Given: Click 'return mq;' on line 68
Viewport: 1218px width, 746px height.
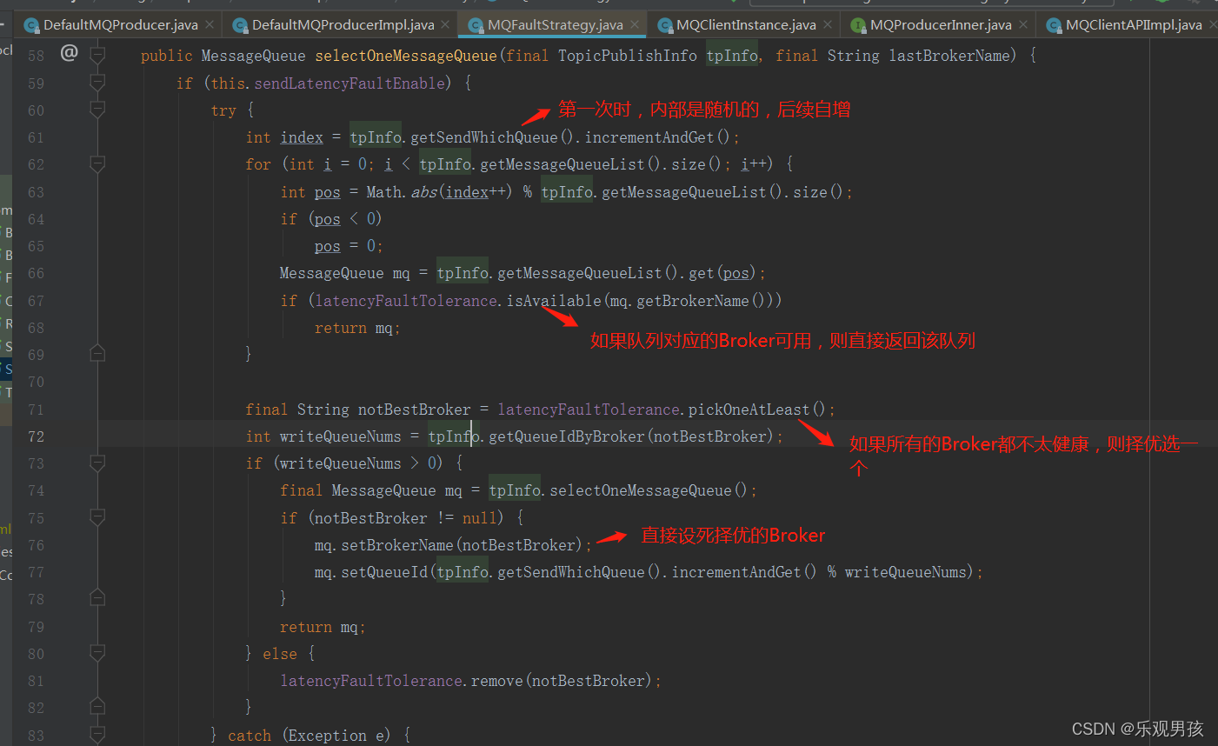Looking at the screenshot, I should 357,328.
